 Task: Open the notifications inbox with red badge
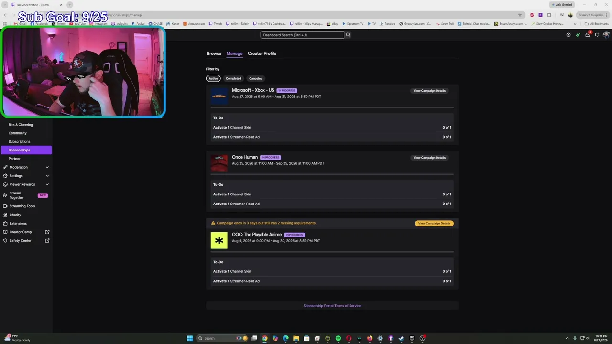coord(588,35)
